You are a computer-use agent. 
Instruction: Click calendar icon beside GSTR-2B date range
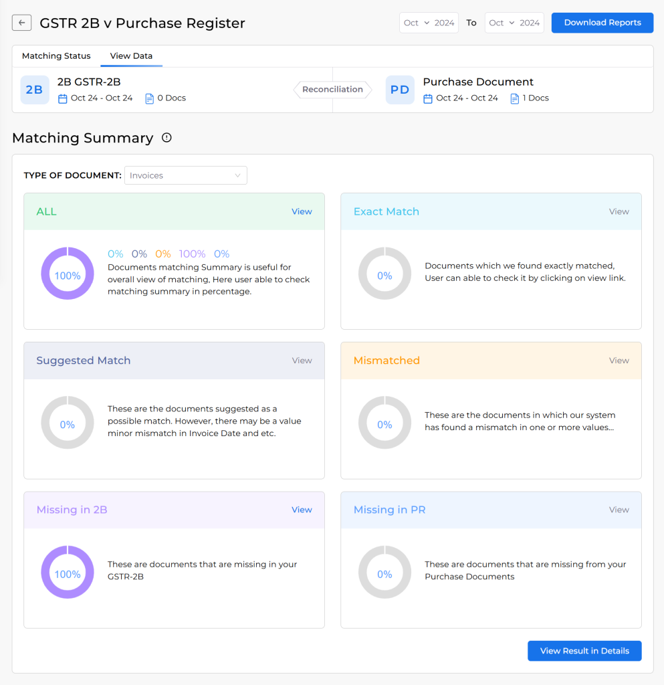(x=62, y=99)
